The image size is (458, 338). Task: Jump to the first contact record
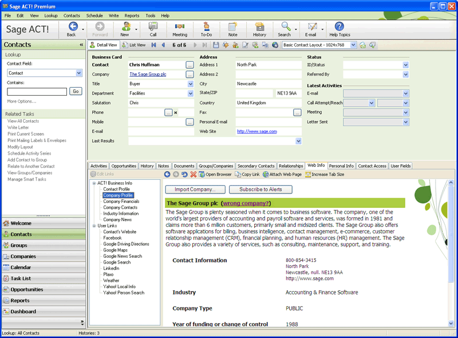(x=154, y=45)
